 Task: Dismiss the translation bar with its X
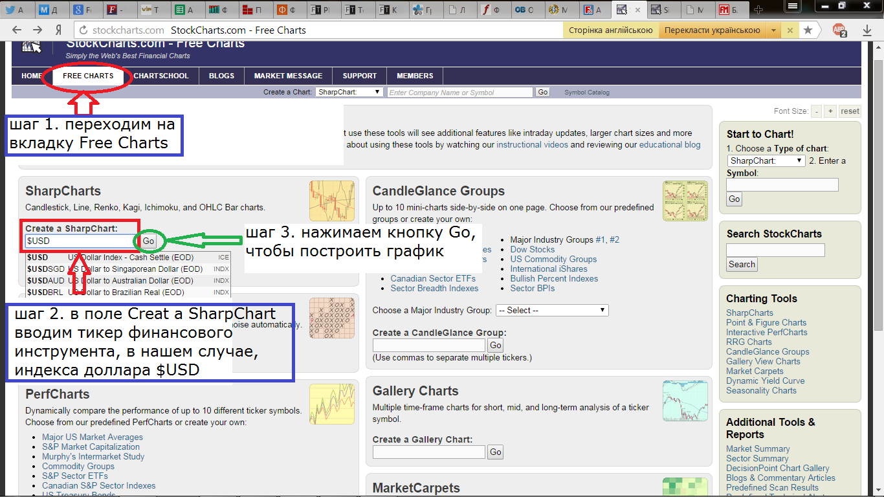click(x=789, y=30)
